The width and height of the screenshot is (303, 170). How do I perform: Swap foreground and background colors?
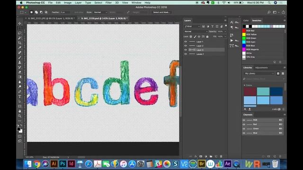coord(21,125)
